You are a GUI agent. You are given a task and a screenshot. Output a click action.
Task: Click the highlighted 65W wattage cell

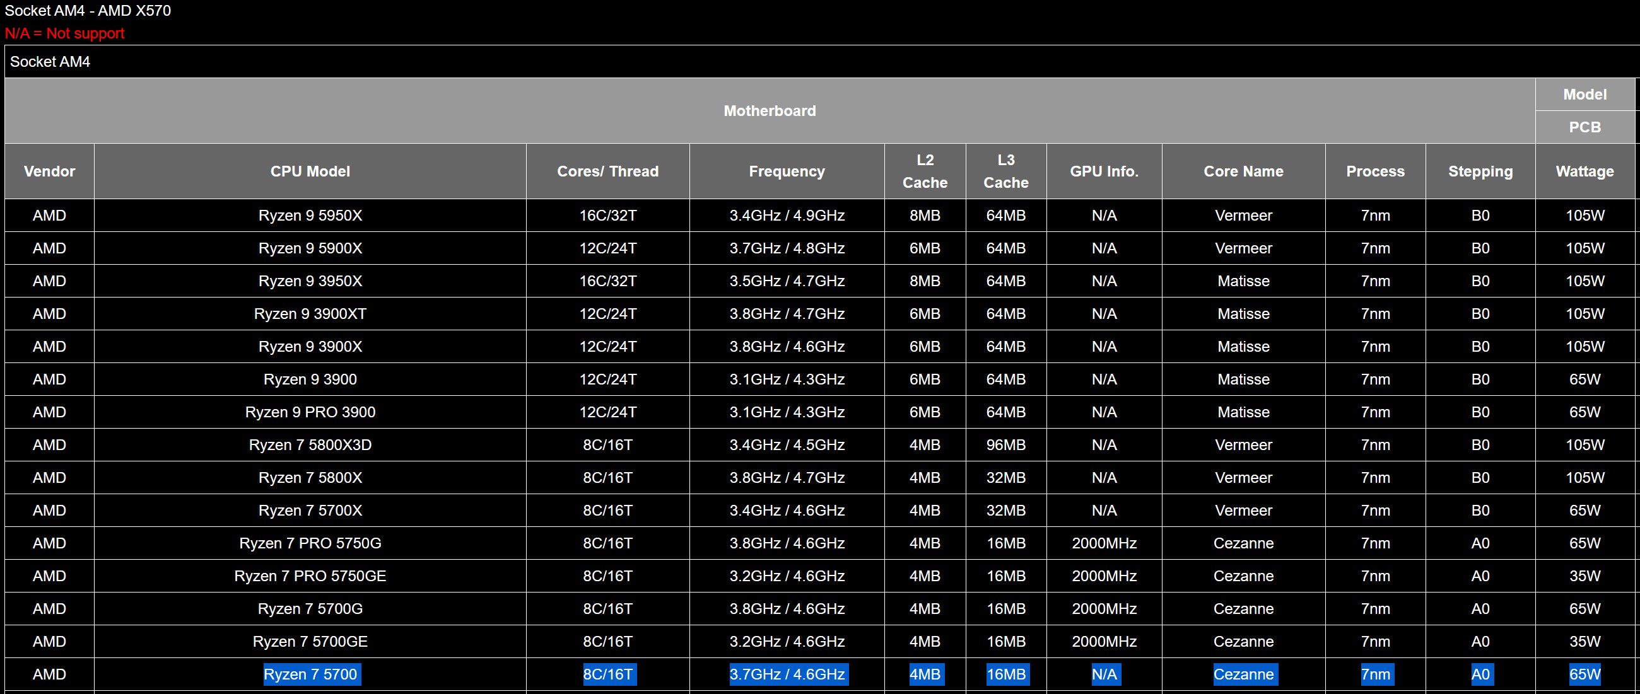pos(1585,674)
